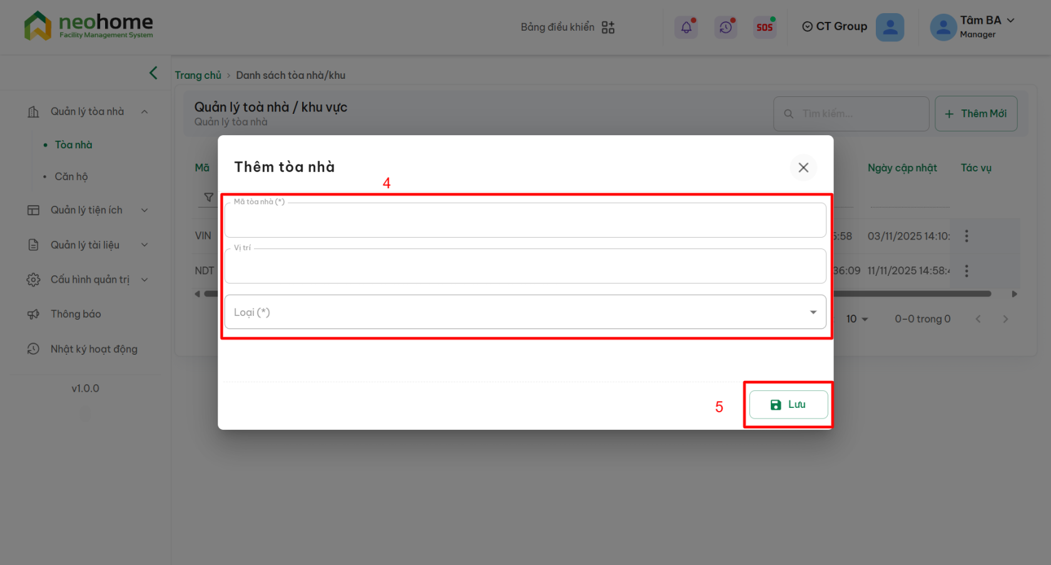Click the dashboard grid icon beside Bảng điều khiển
The height and width of the screenshot is (565, 1051).
[x=608, y=27]
